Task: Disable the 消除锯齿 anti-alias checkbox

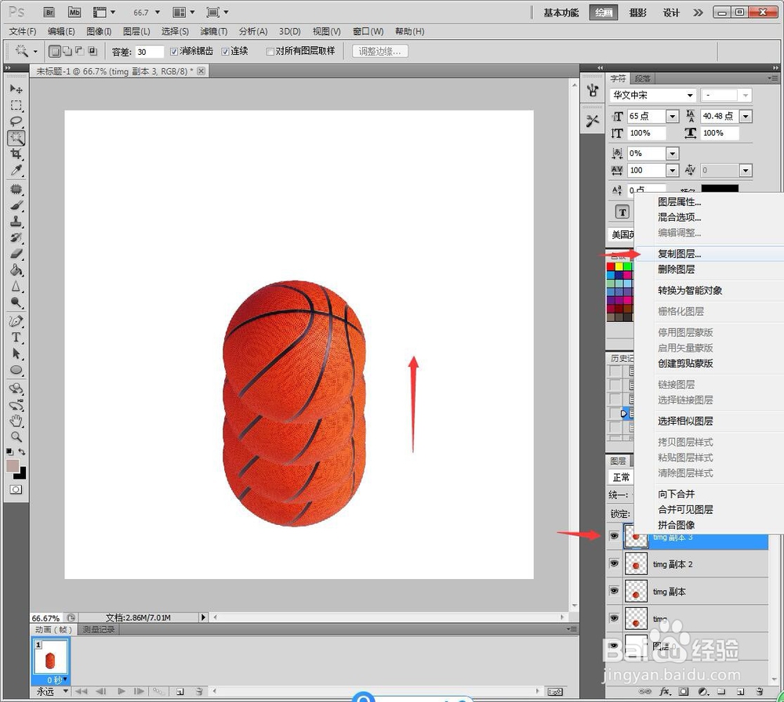Action: [174, 51]
